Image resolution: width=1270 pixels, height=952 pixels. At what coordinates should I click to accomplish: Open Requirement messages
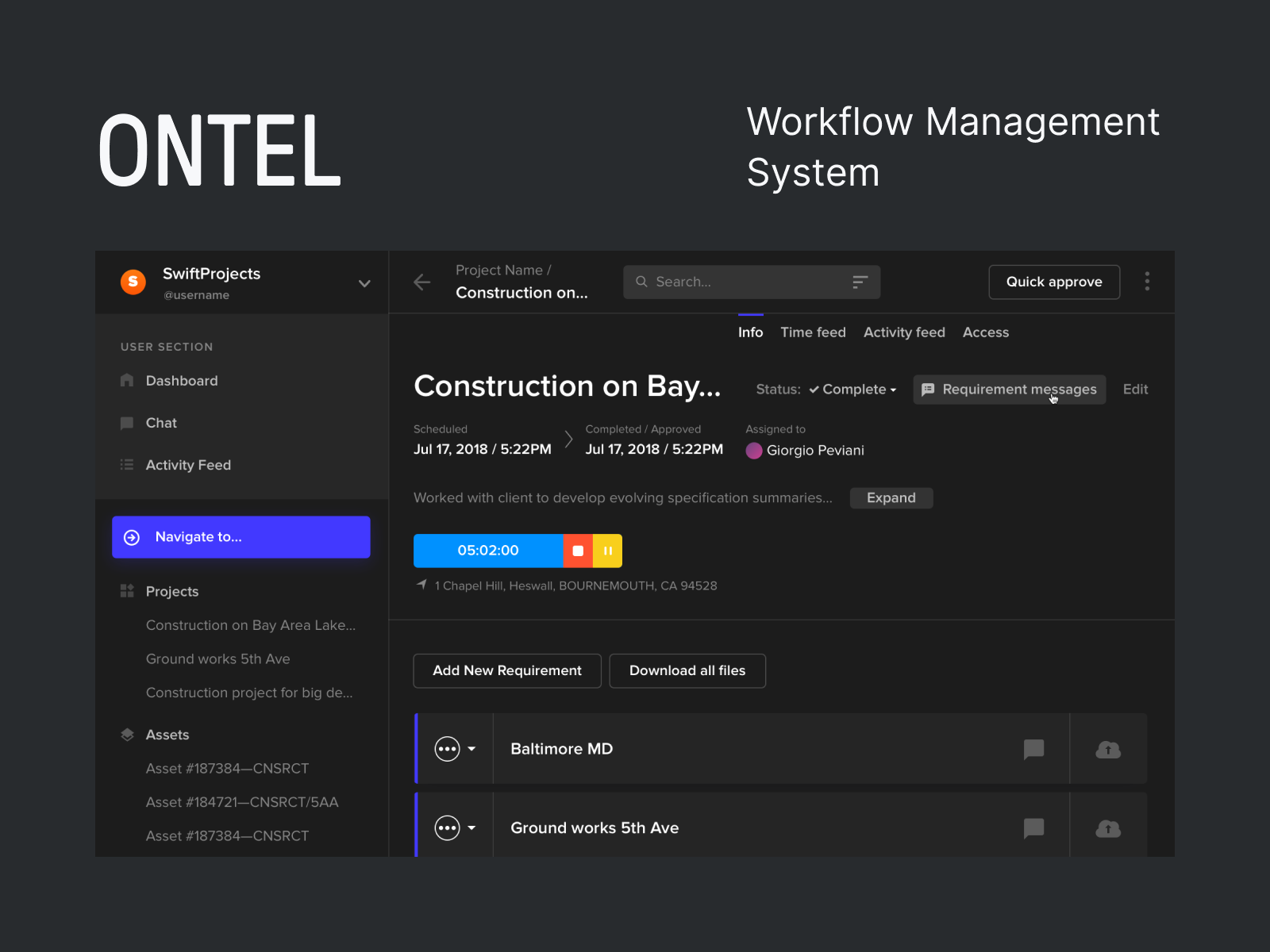(1009, 390)
